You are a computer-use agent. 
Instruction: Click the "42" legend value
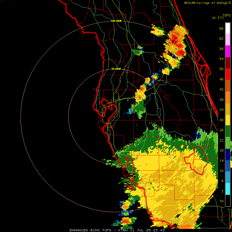pos(221,89)
